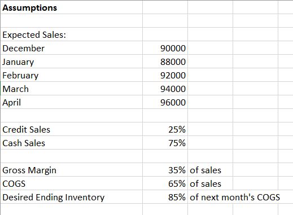Select the COGS 65% cell
This screenshot has width=293, height=215.
pos(165,183)
